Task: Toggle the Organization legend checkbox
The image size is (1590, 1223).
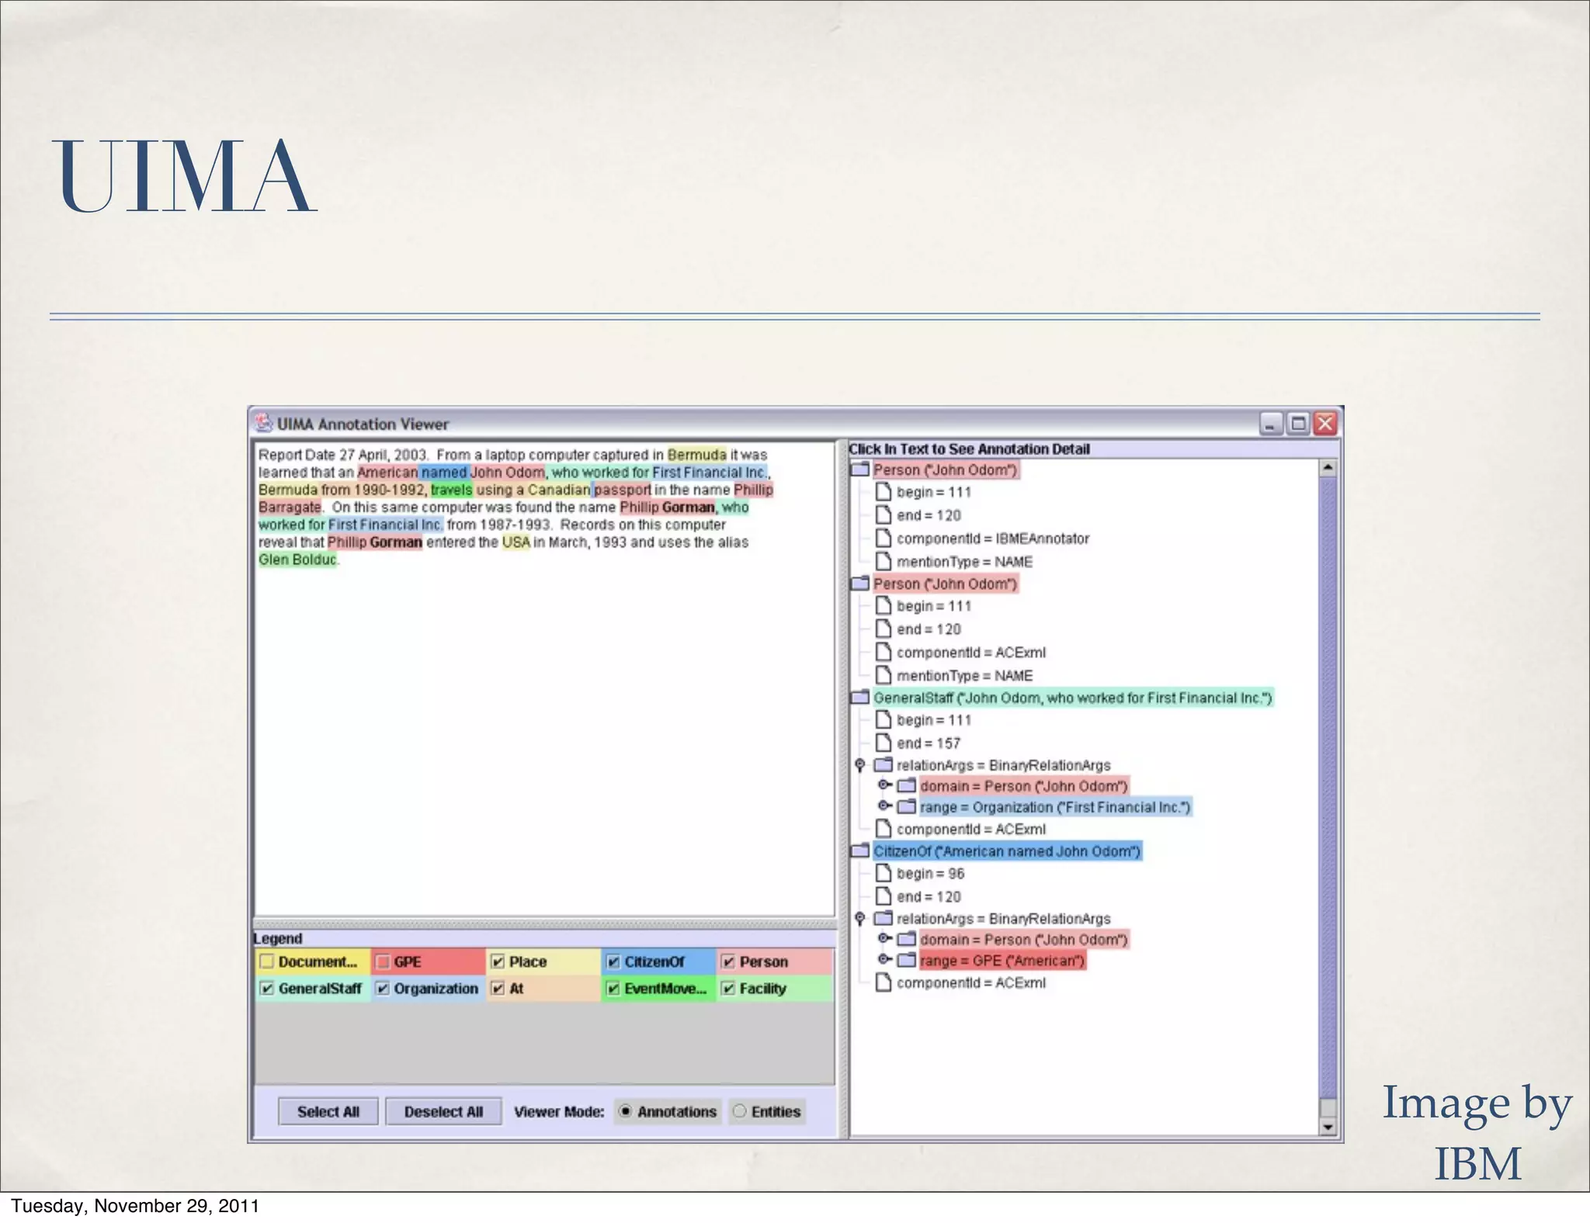Action: [x=383, y=989]
